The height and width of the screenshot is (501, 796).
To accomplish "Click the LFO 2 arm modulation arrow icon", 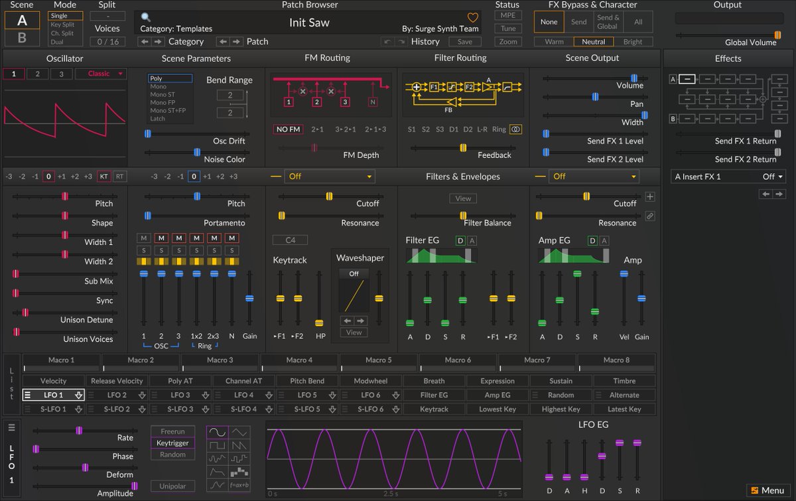I will (142, 395).
